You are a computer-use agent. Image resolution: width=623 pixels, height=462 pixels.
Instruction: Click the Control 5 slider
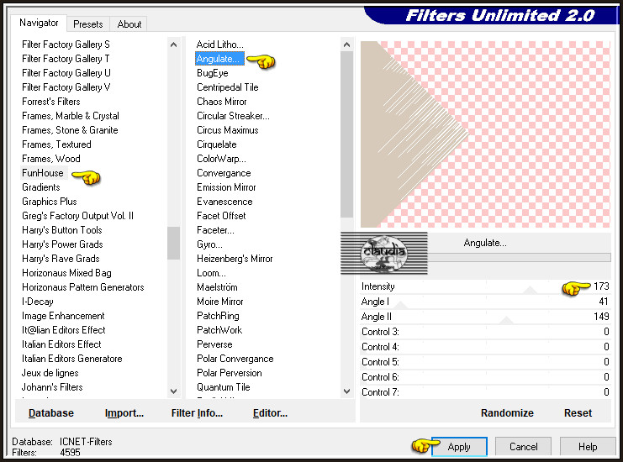coord(485,362)
